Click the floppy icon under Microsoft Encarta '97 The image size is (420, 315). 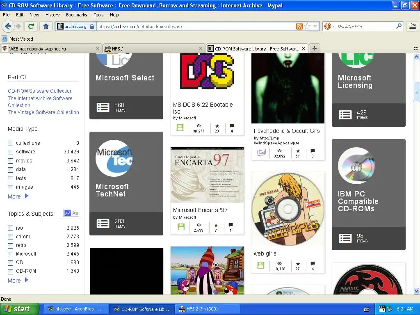(181, 227)
